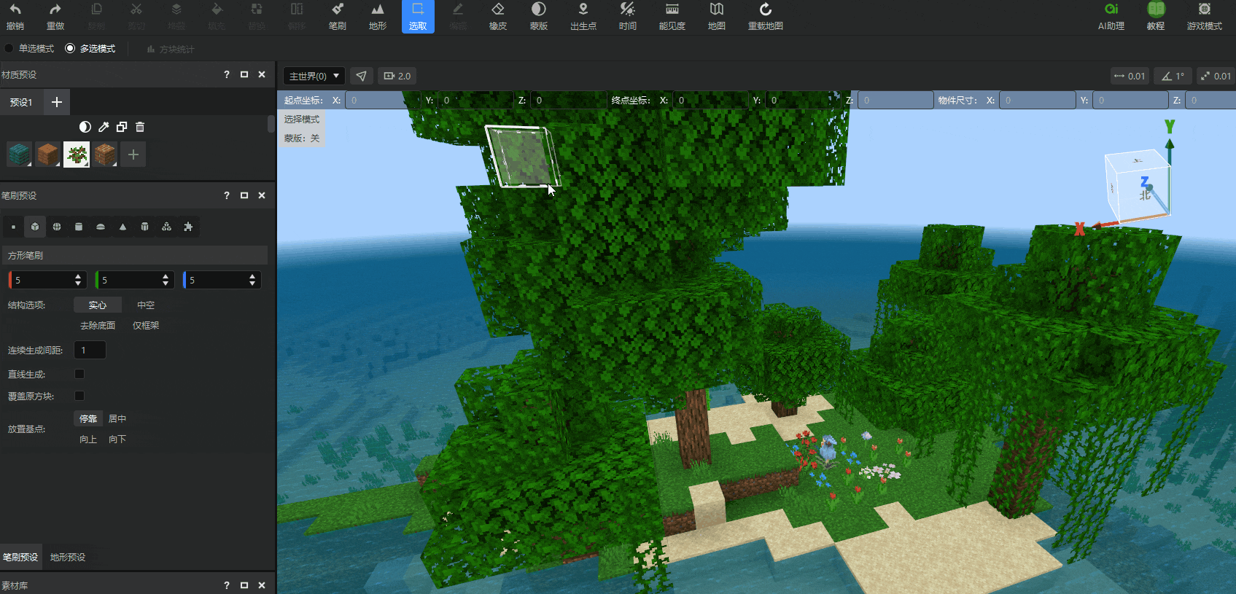Screen dimensions: 1236x594
Task: Select the teal plank block swatch
Action: [20, 155]
